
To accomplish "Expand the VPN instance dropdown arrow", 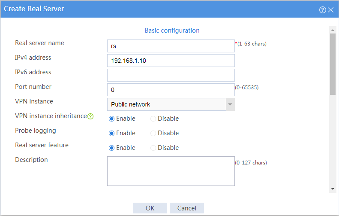I will [x=230, y=104].
